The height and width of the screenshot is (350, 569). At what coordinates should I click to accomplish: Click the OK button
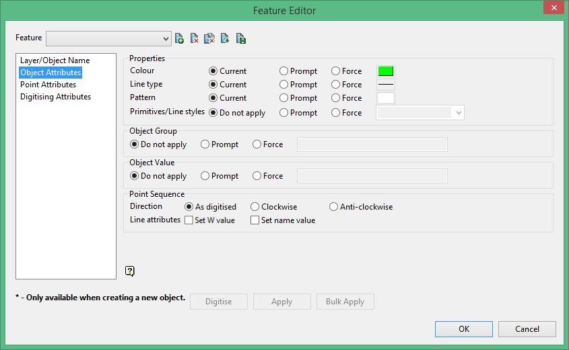[463, 329]
